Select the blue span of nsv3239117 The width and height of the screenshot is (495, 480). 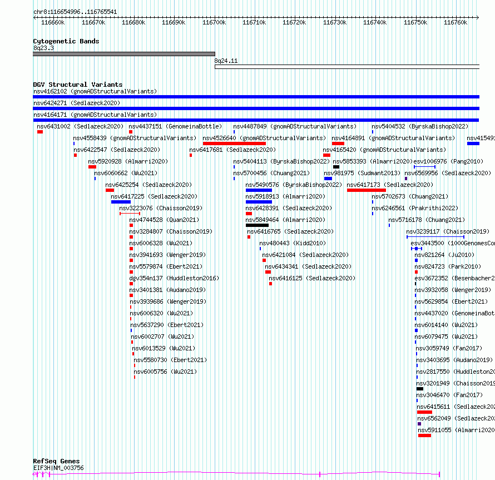(x=435, y=237)
